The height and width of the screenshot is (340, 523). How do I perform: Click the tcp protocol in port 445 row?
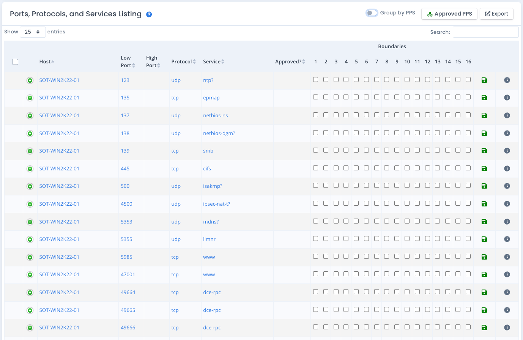tap(175, 168)
